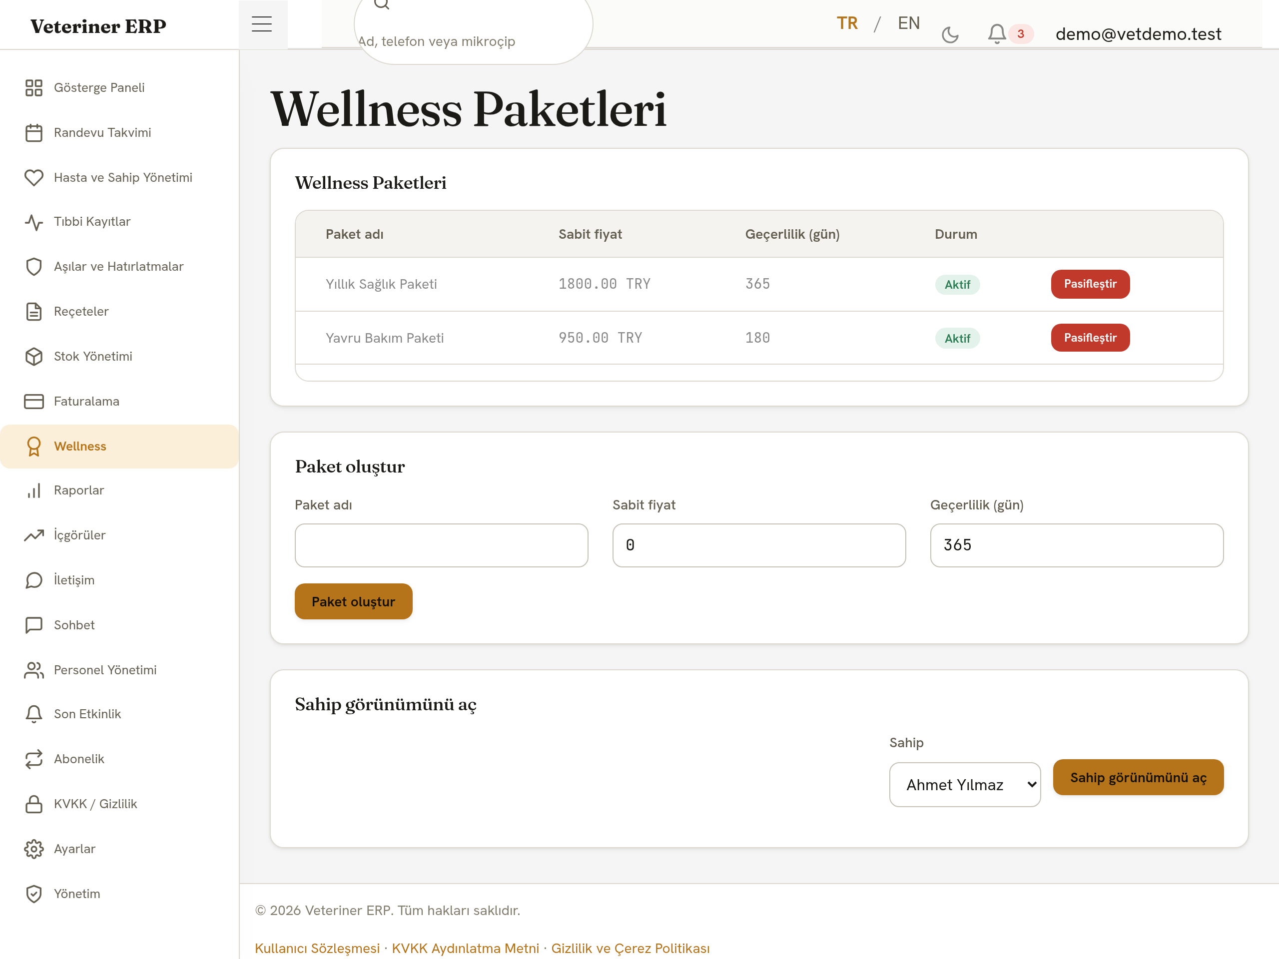Click the Yönetim shield check icon
This screenshot has height=959, width=1279.
pos(33,894)
